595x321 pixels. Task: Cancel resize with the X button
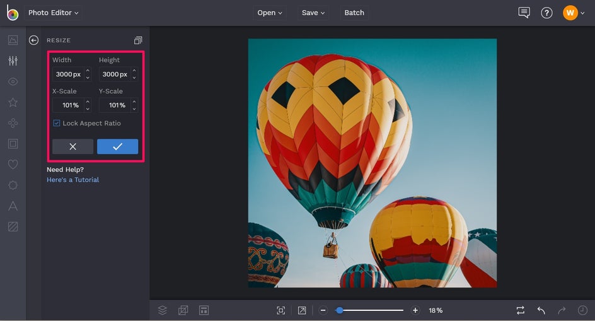coord(73,147)
